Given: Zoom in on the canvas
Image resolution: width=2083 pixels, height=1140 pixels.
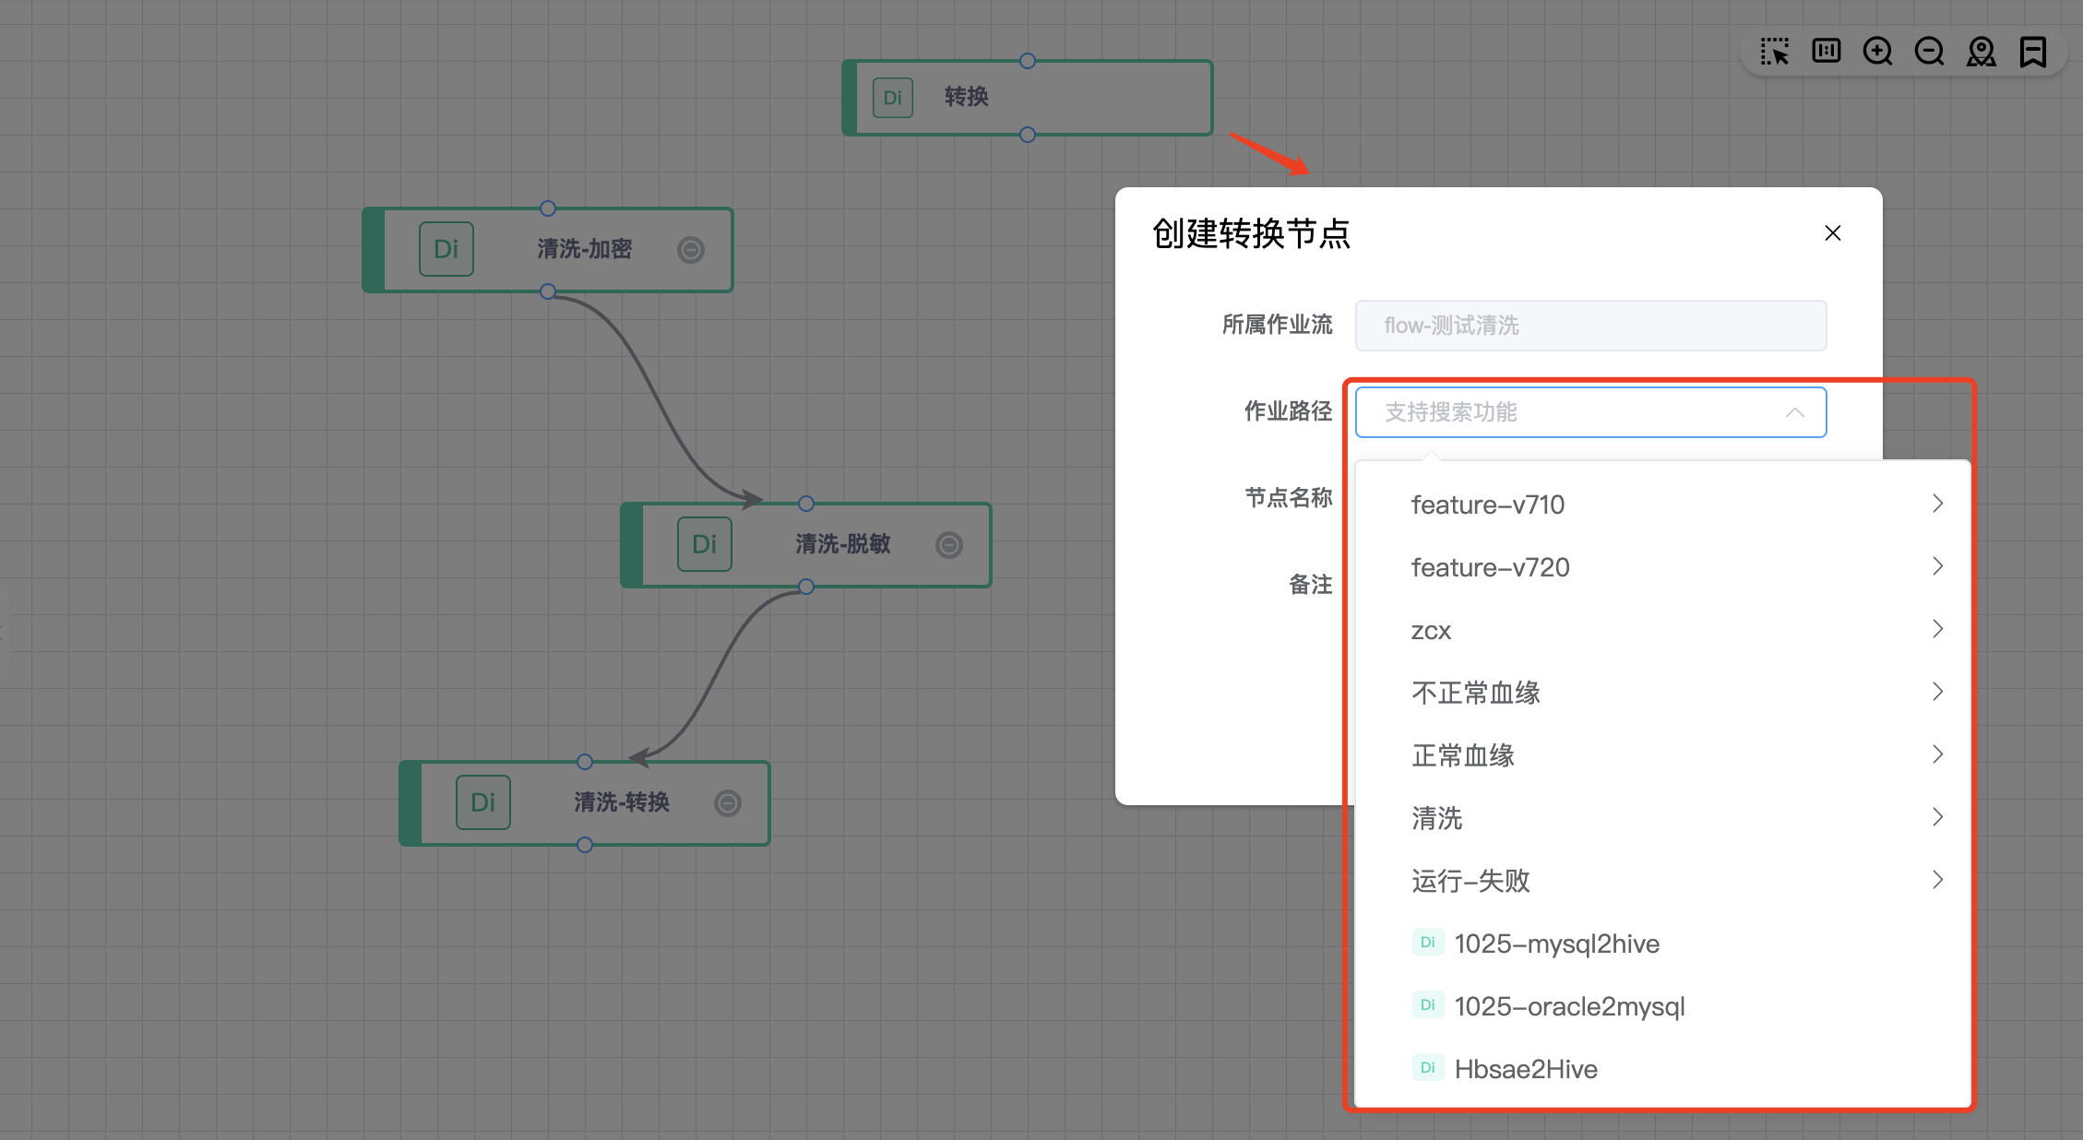Looking at the screenshot, I should [x=1877, y=52].
